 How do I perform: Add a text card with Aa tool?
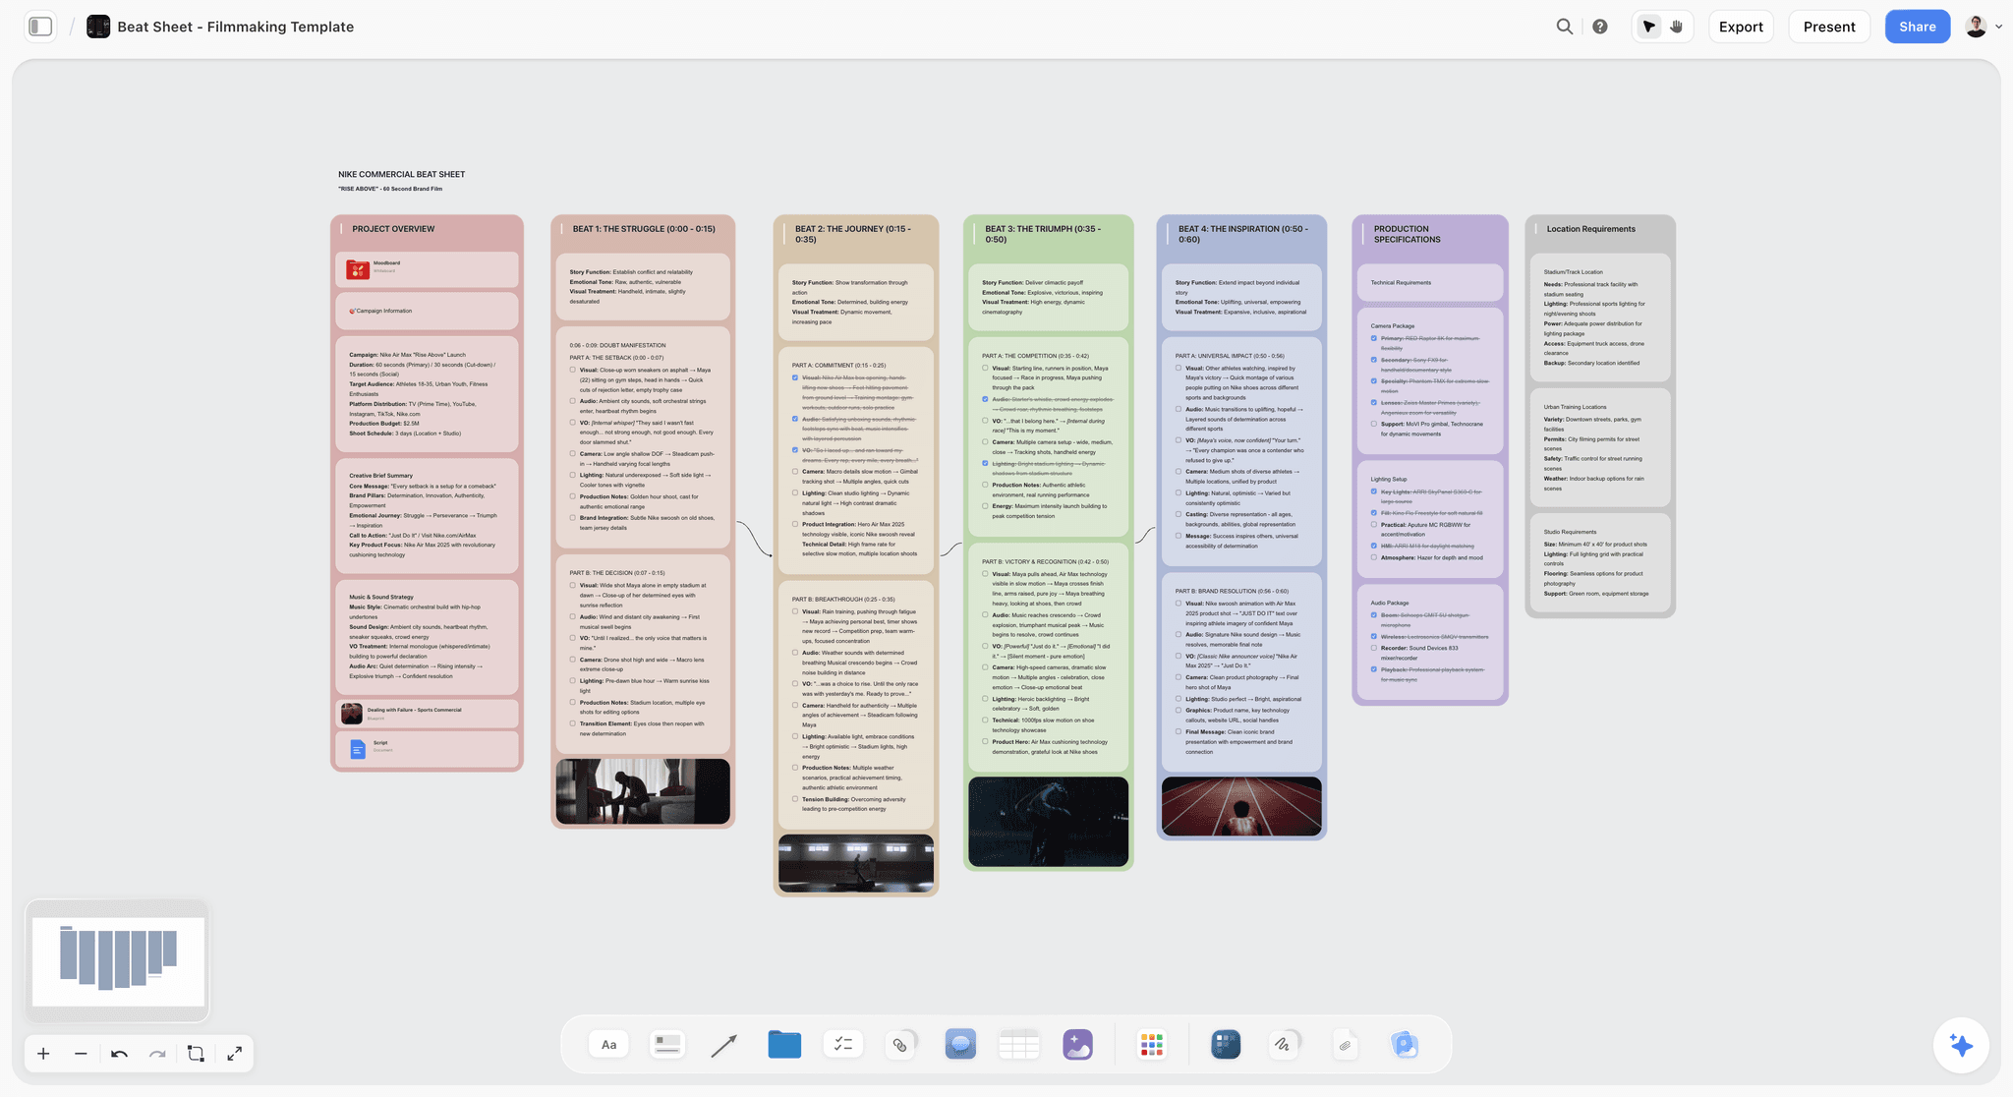tap(609, 1044)
